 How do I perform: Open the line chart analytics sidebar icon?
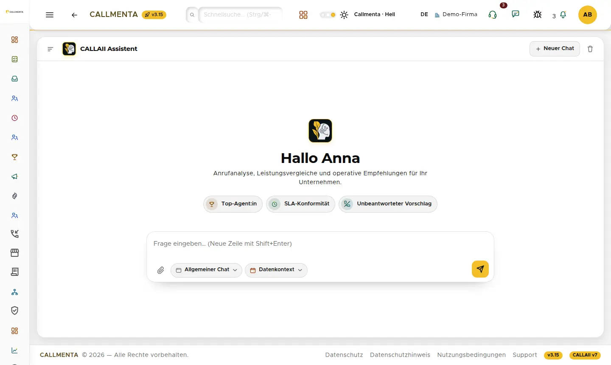(x=15, y=351)
